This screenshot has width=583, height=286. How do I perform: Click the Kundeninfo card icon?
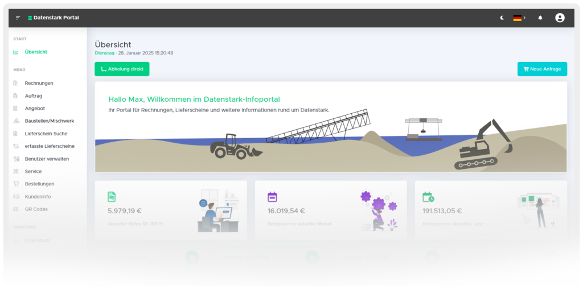[x=15, y=197]
